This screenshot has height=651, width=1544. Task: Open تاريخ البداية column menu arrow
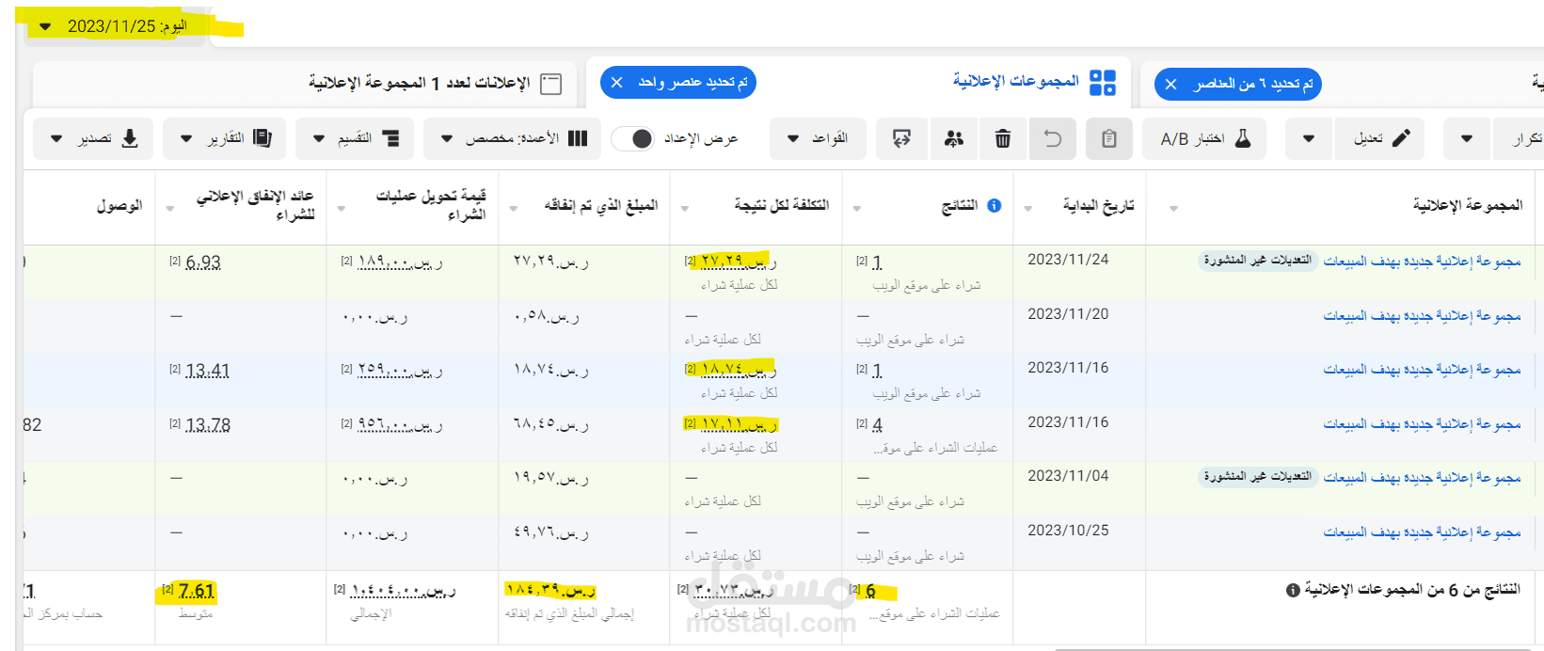coord(1028,208)
